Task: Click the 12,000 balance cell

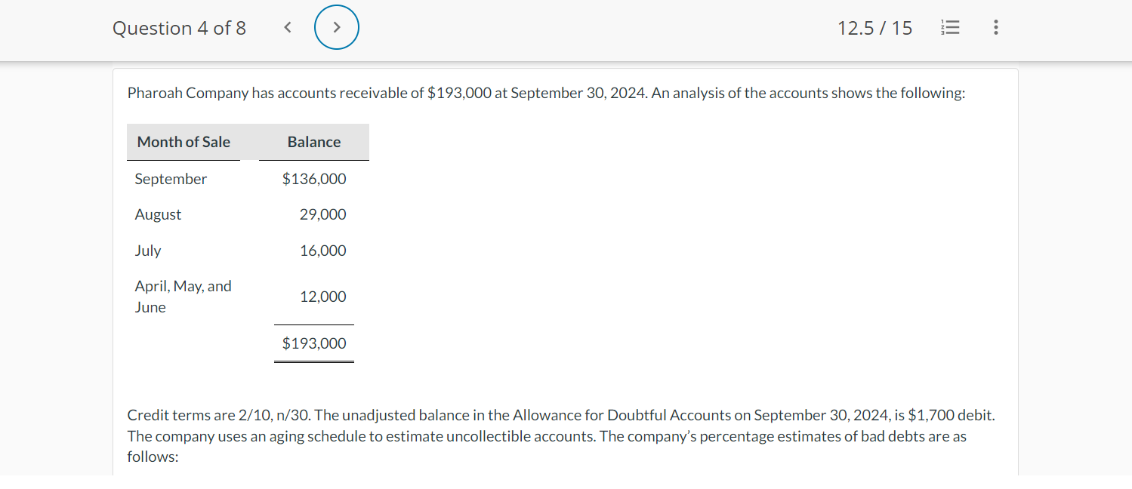Action: [322, 297]
